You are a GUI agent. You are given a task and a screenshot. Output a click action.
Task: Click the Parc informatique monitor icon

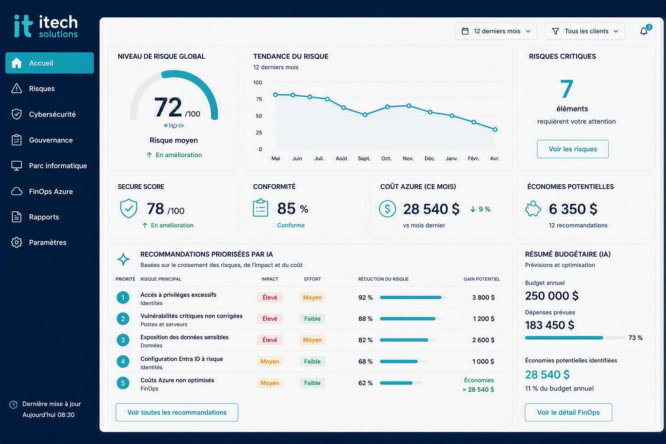click(16, 166)
